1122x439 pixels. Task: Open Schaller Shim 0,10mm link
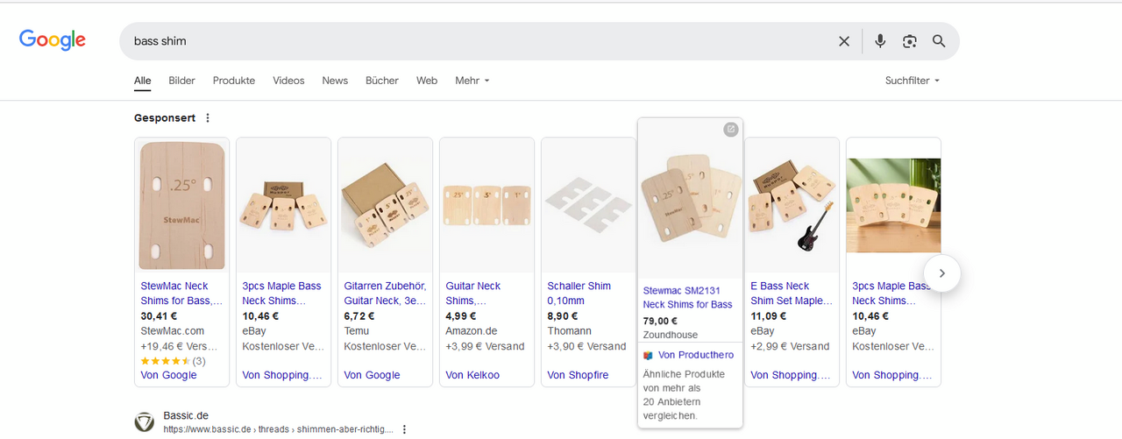[x=579, y=294]
